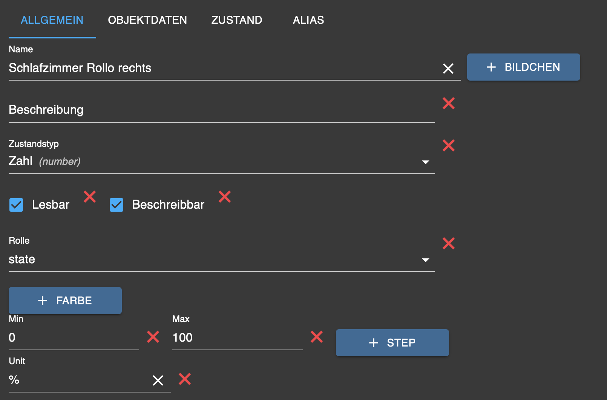Switch to the Objektdaten tab
The height and width of the screenshot is (400, 607).
point(147,20)
